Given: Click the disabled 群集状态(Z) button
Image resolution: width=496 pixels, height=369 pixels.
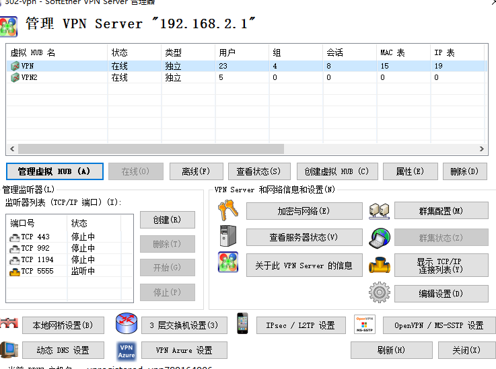Looking at the screenshot, I should 441,237.
